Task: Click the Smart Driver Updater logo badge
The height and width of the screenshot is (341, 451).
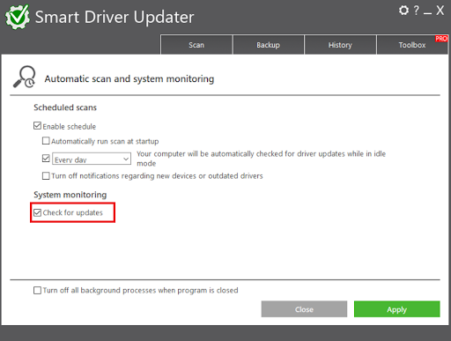Action: coord(18,17)
